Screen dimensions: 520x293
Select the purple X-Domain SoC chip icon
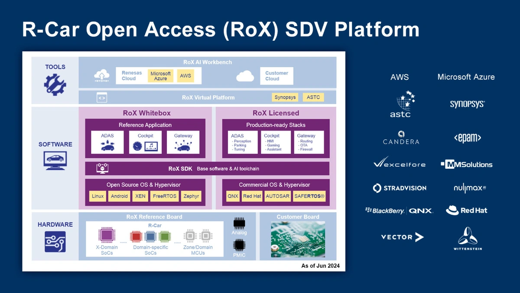coord(106,236)
